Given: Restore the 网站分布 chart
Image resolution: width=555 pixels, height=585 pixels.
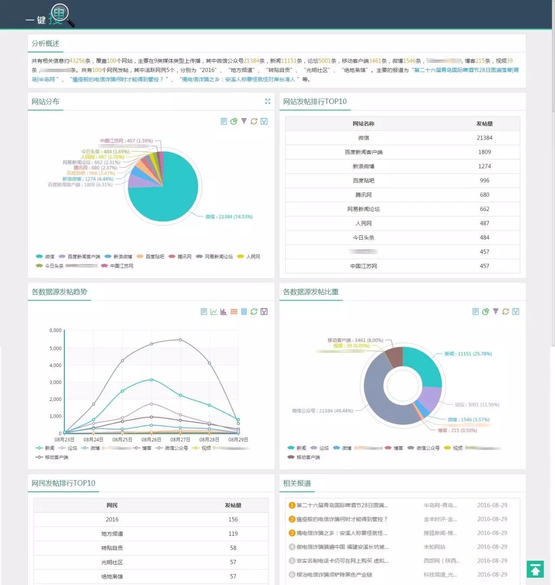Looking at the screenshot, I should (x=254, y=121).
